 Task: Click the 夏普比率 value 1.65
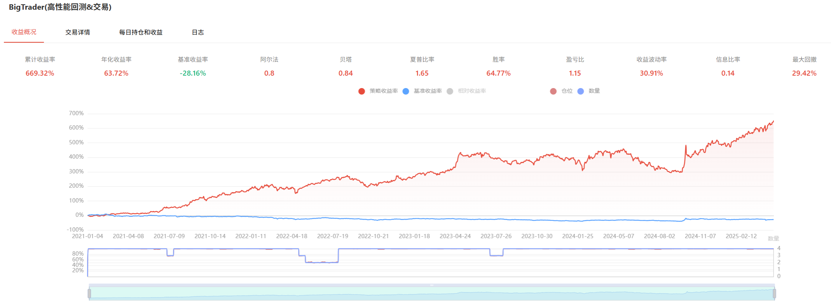[422, 73]
